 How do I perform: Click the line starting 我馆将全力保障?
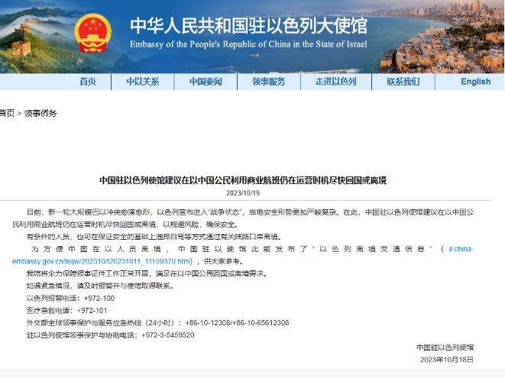click(147, 273)
